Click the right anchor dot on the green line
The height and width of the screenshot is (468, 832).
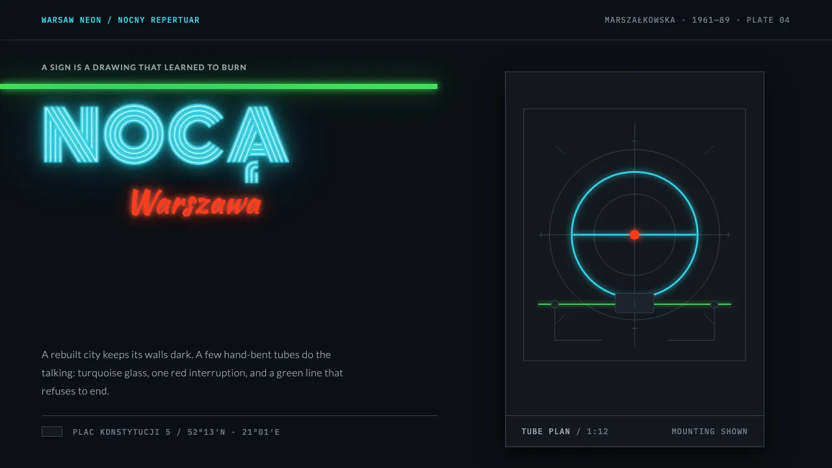pyautogui.click(x=714, y=304)
